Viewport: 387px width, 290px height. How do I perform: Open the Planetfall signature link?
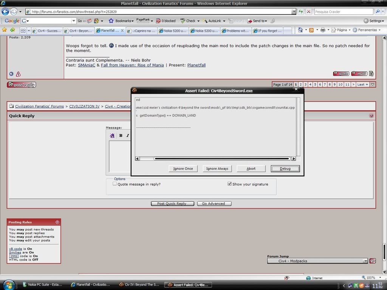pos(197,65)
